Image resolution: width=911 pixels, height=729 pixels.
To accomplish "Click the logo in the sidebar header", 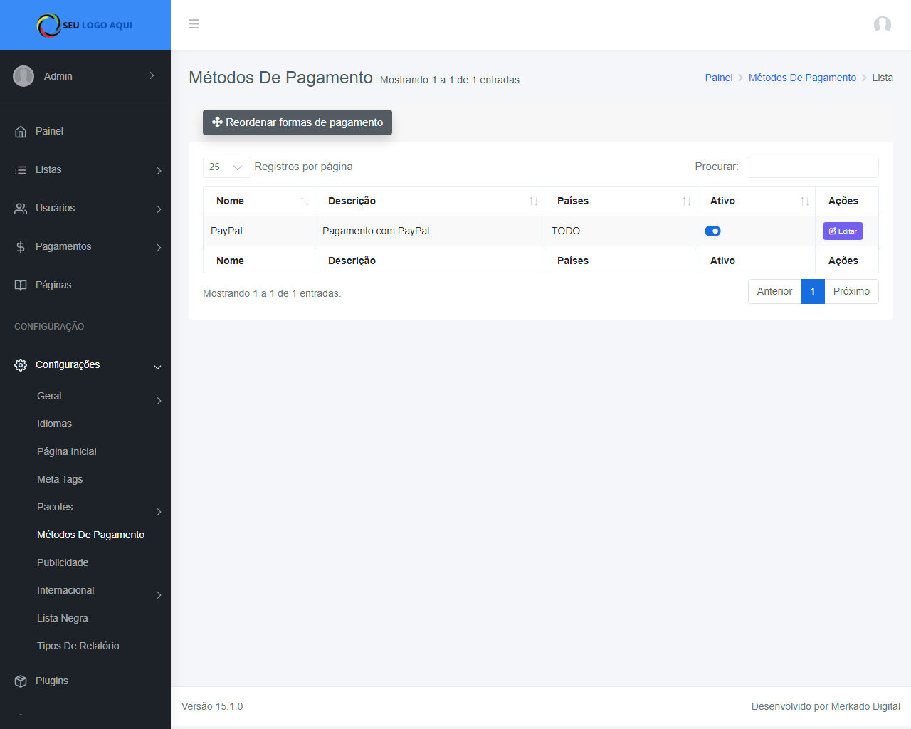I will [85, 25].
